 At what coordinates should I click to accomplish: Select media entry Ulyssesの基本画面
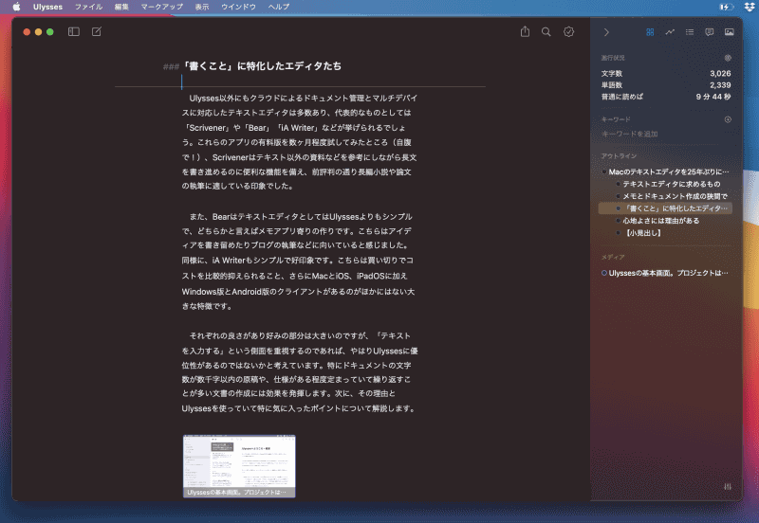click(x=666, y=273)
